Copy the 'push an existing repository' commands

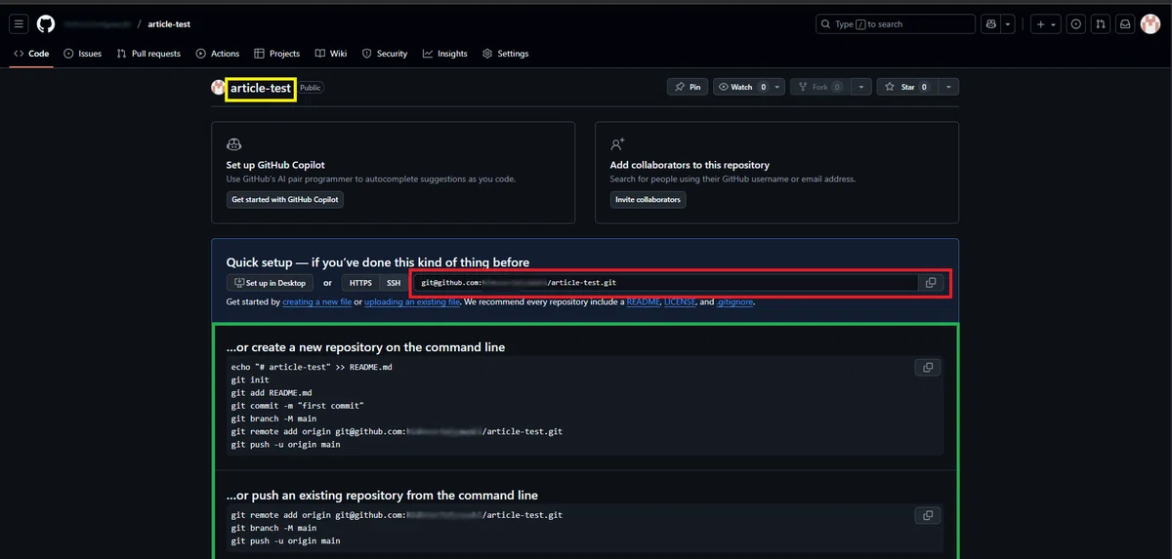[928, 515]
